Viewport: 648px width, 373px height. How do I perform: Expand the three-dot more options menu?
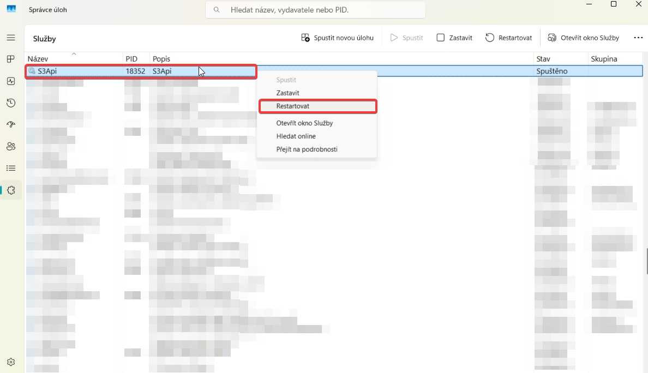pos(638,38)
